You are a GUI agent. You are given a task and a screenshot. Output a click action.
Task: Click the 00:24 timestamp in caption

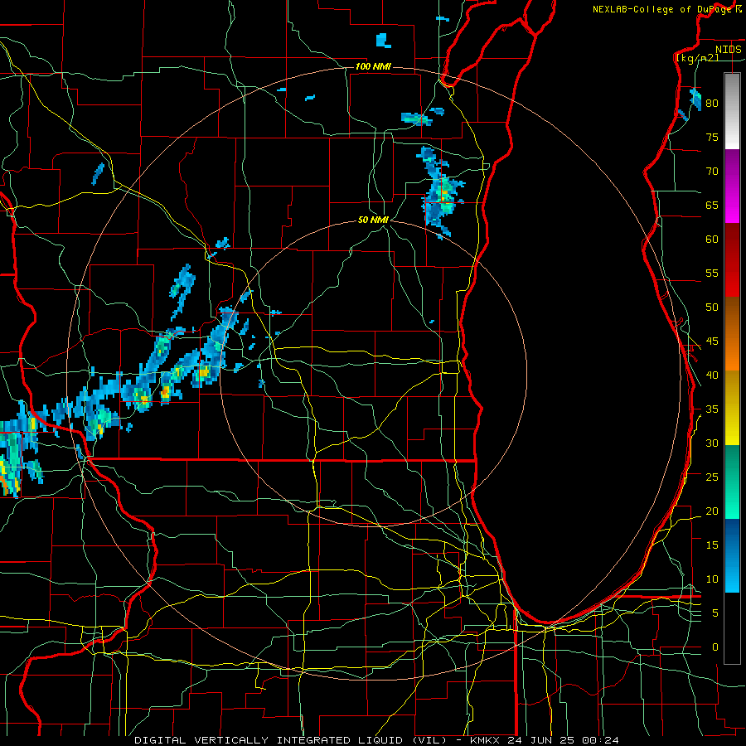tap(599, 740)
